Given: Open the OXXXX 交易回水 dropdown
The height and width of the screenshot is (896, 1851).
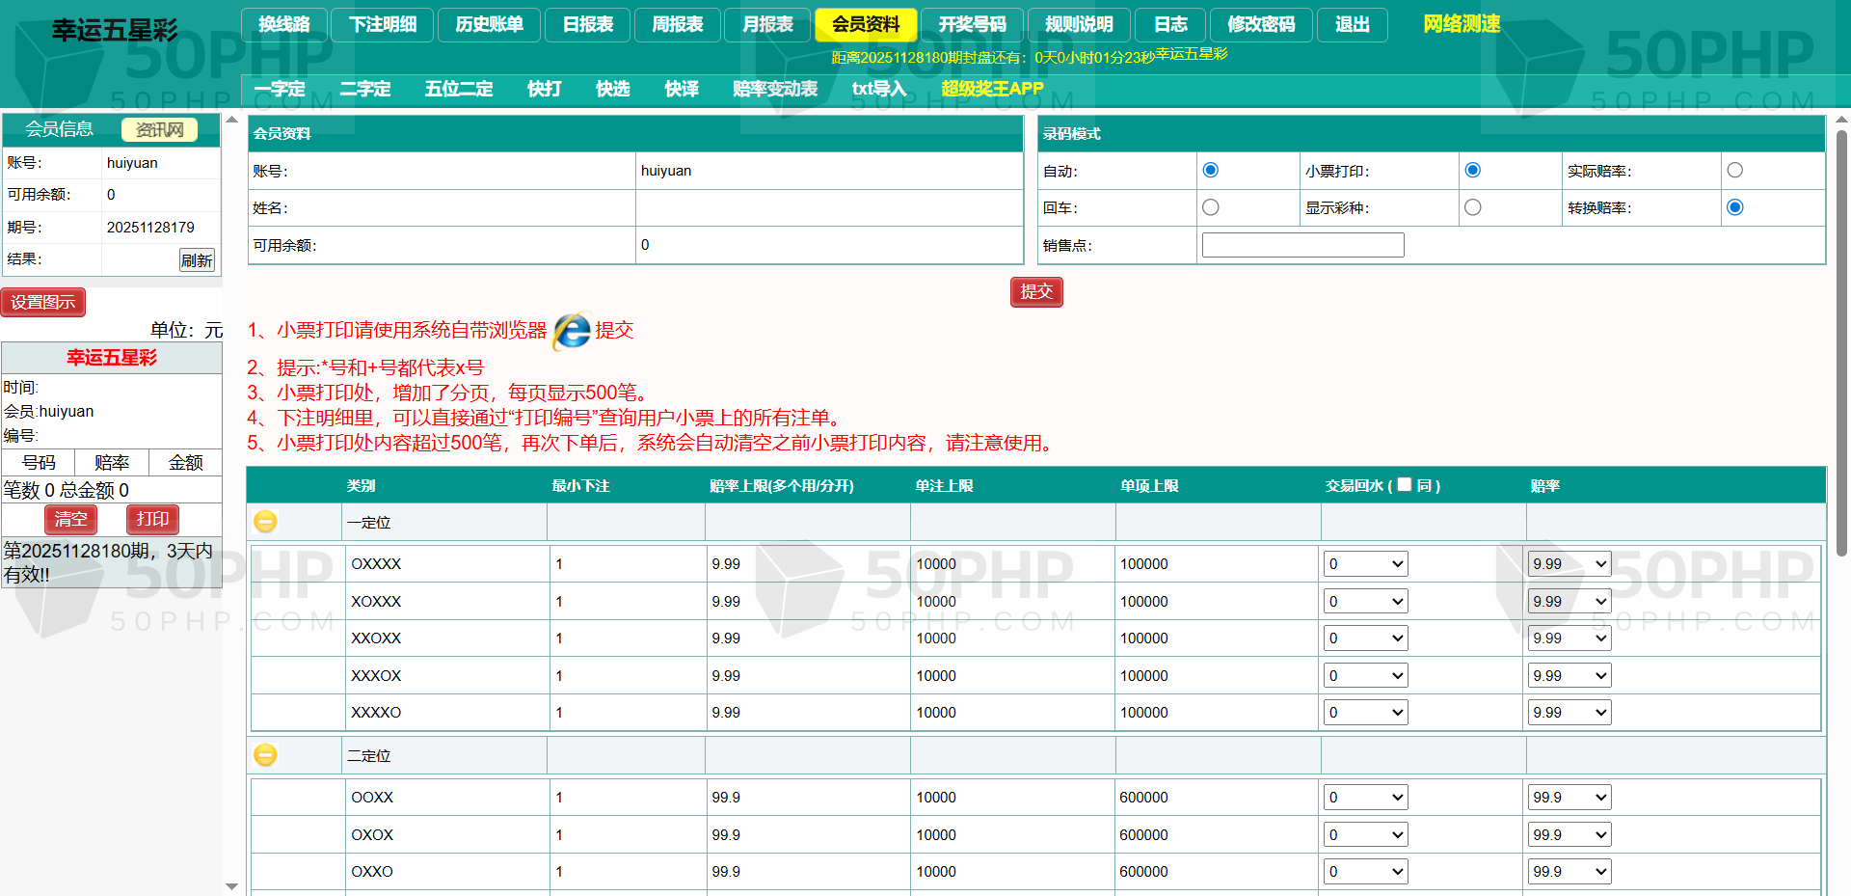Looking at the screenshot, I should pyautogui.click(x=1365, y=564).
